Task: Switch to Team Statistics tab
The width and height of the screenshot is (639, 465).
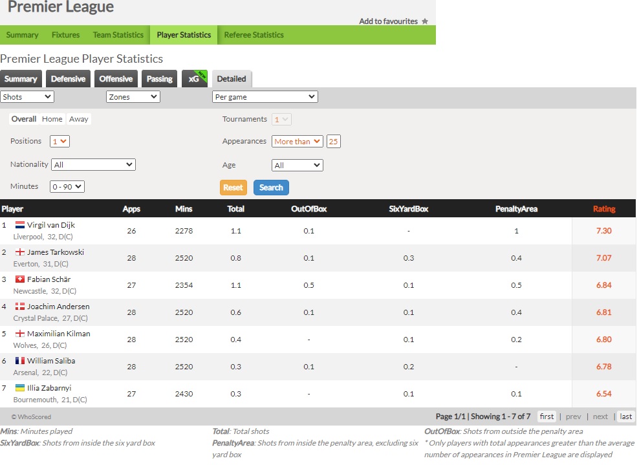Action: click(118, 35)
